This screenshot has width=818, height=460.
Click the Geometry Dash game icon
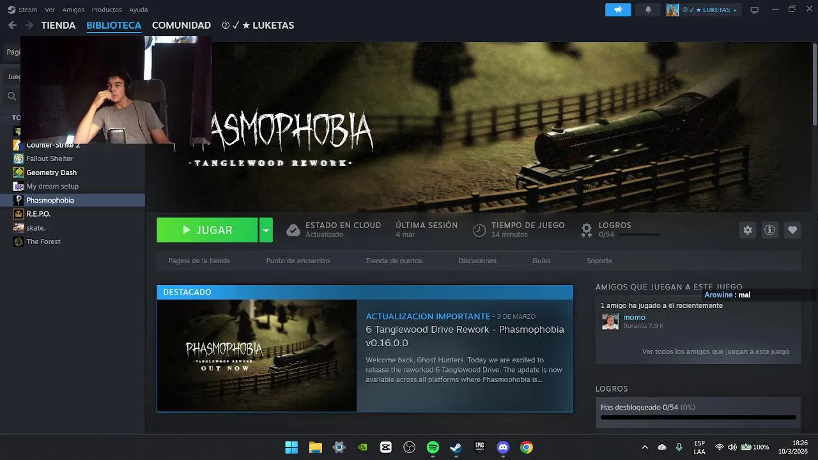[19, 172]
